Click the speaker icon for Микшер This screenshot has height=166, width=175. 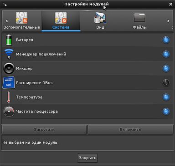pos(9,68)
